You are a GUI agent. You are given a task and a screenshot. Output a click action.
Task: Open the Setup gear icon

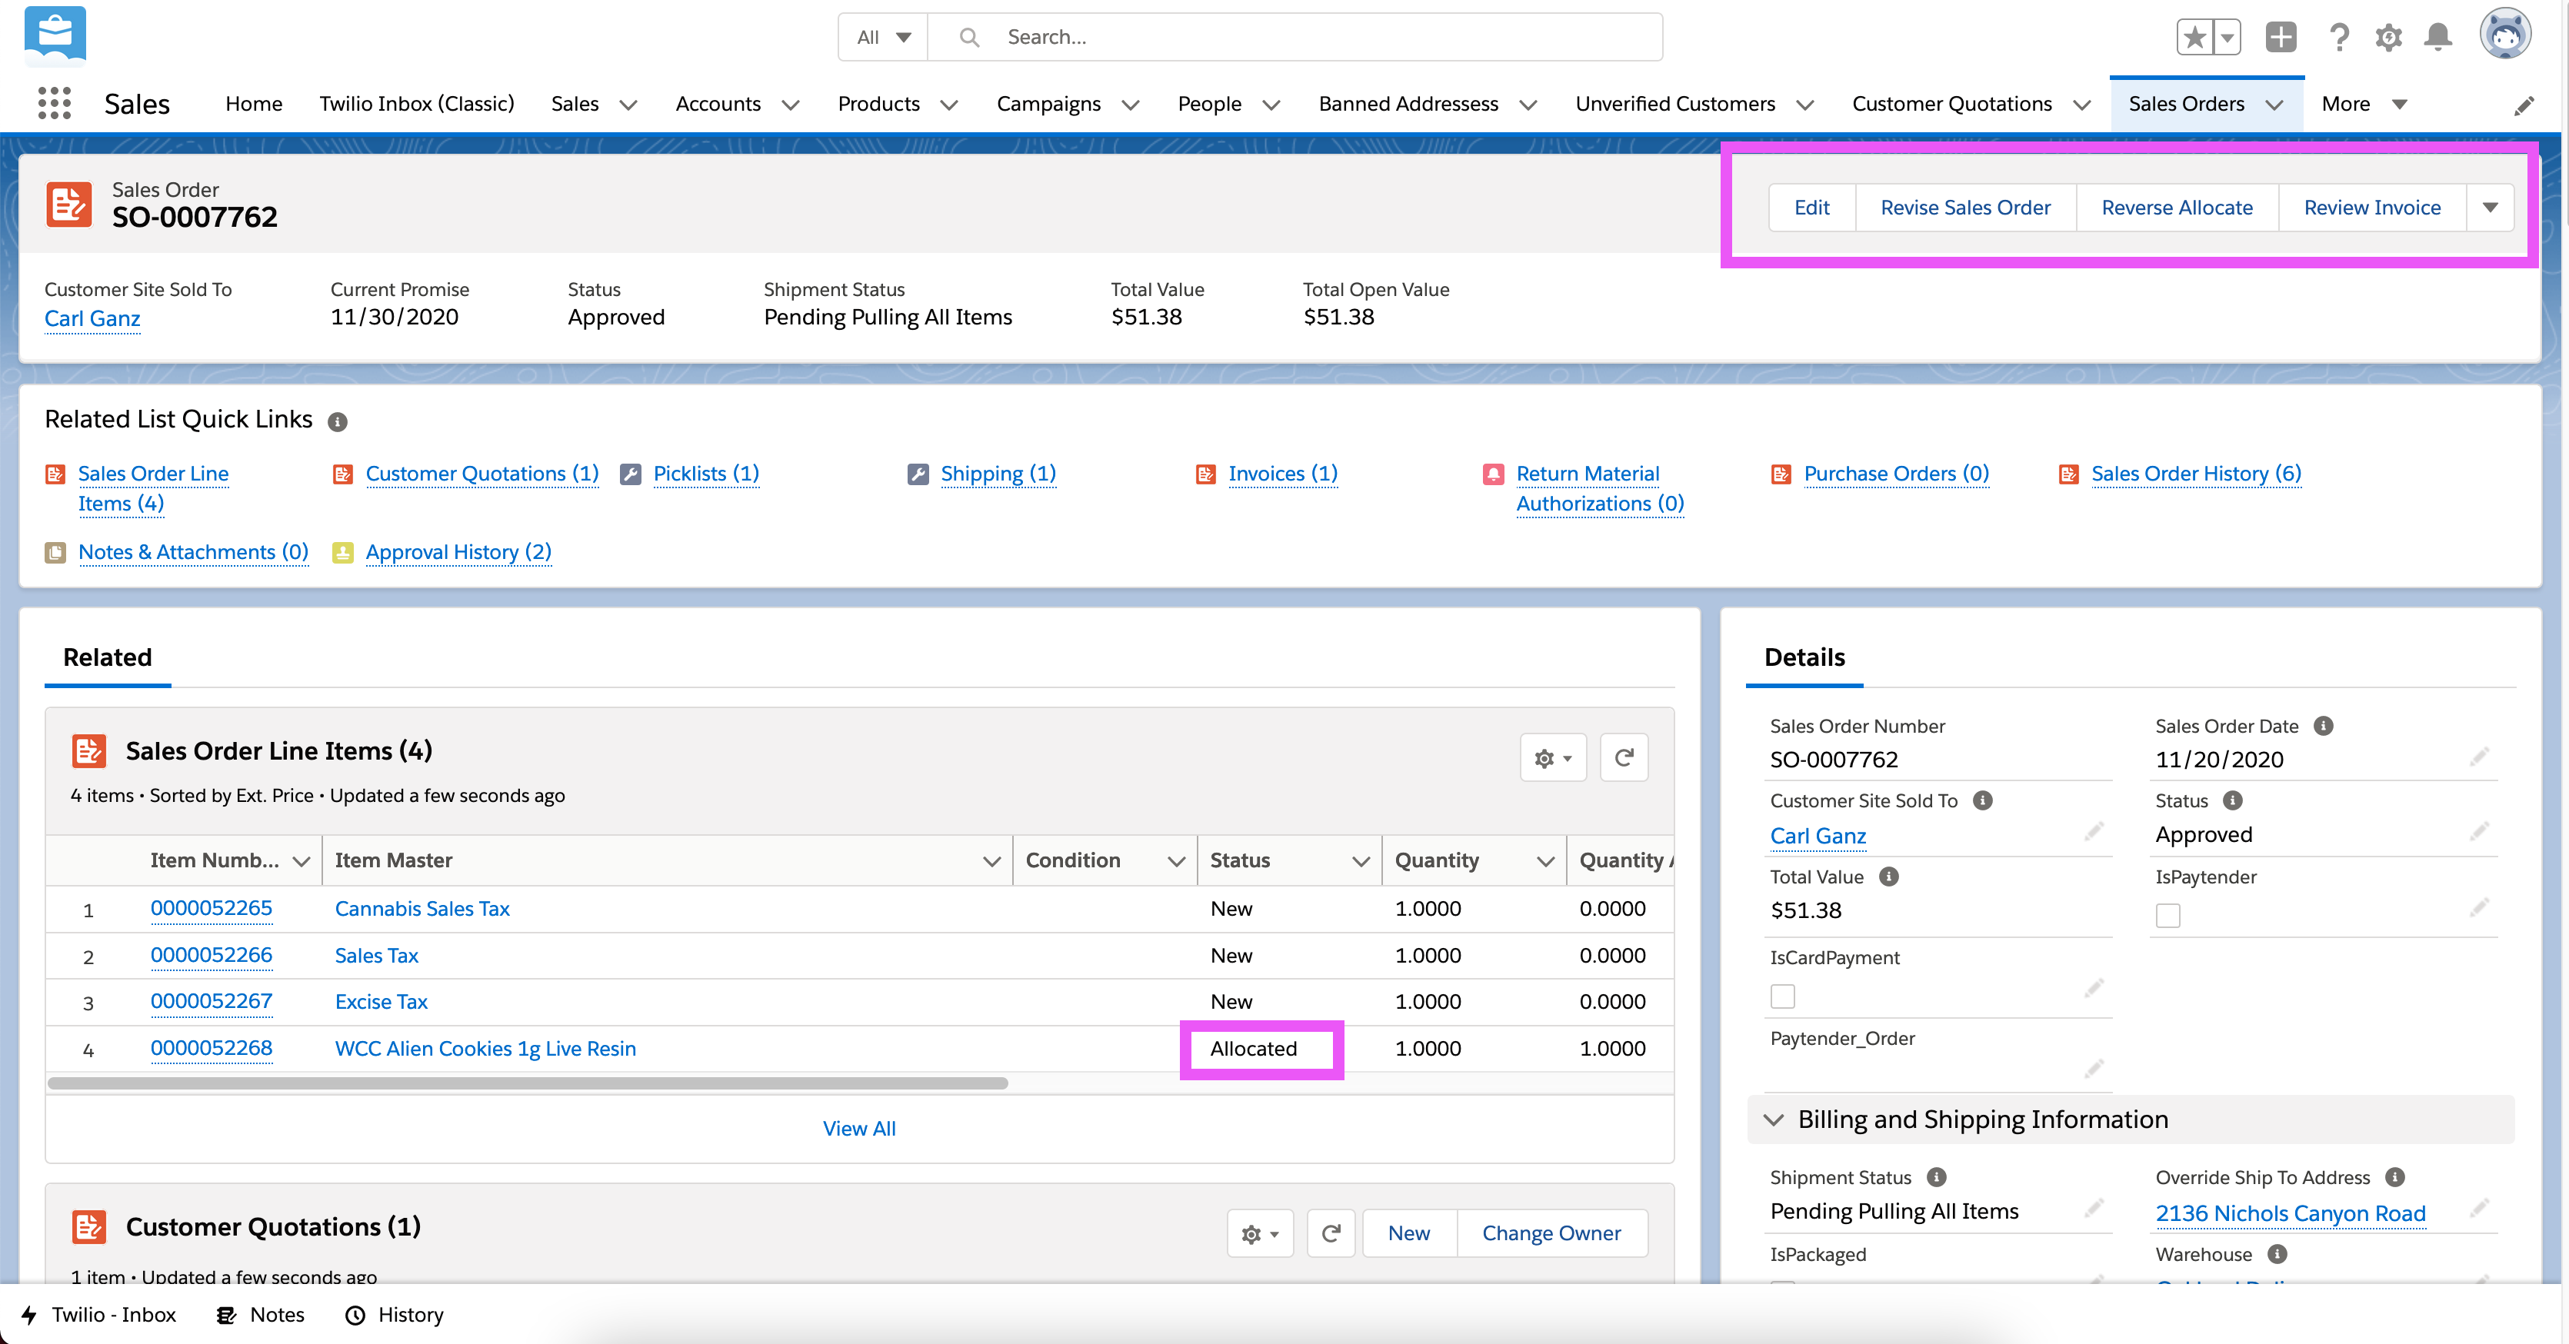2388,38
